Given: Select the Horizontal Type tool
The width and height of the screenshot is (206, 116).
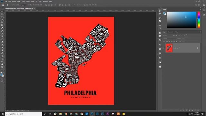Looking at the screenshot, I should (2, 56).
